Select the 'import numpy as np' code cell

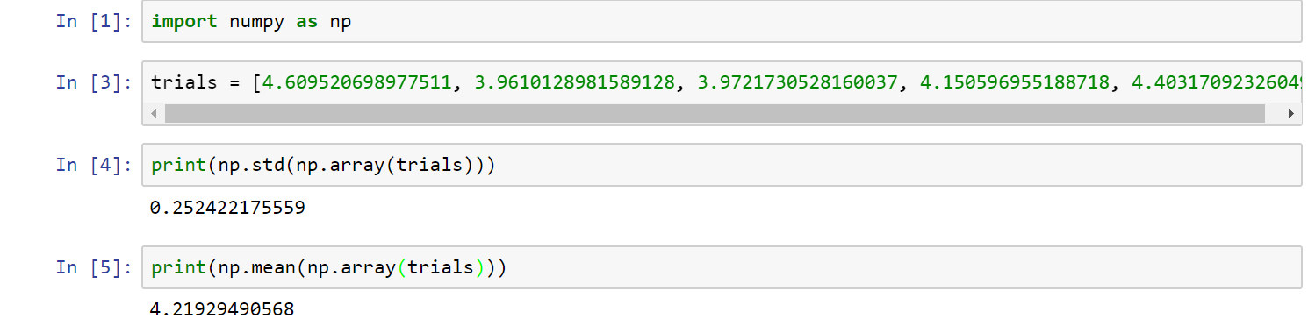[721, 21]
